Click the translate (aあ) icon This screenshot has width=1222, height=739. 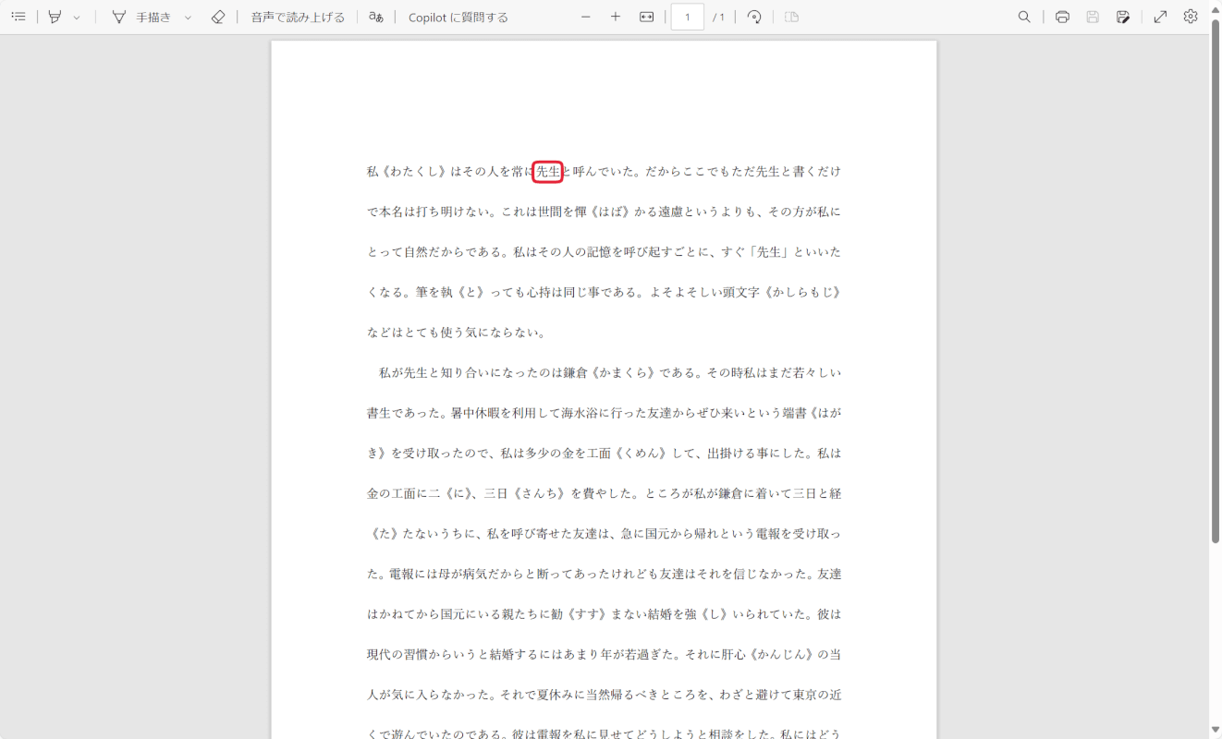point(375,17)
